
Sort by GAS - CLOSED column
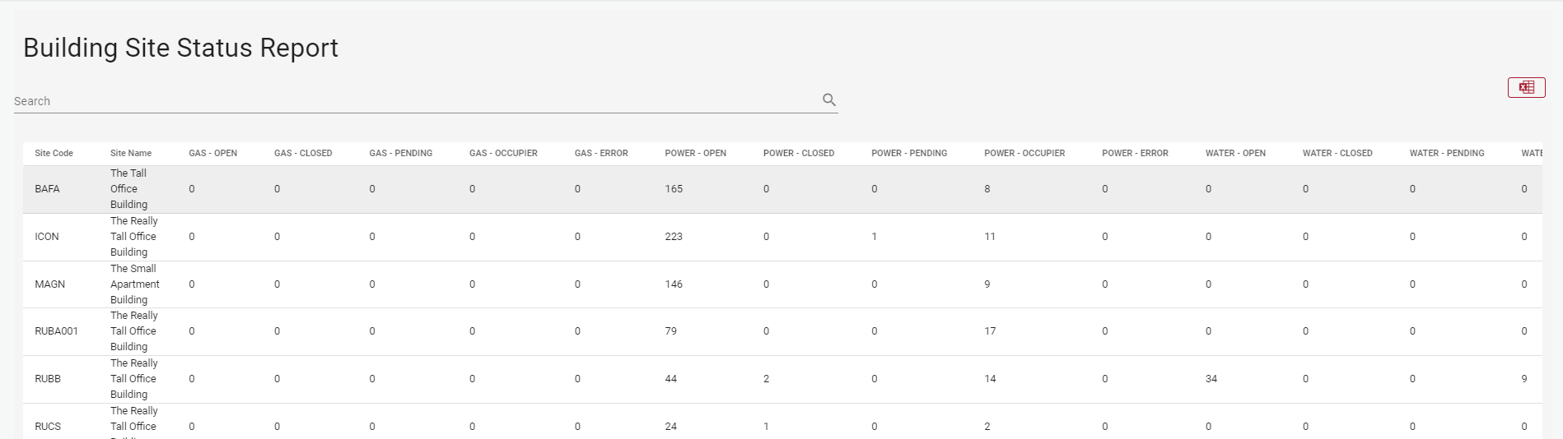click(303, 153)
